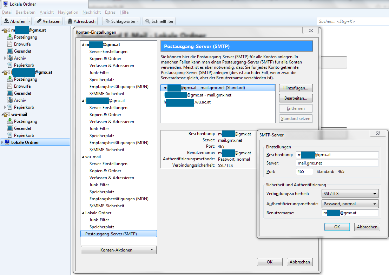Click inside the Port input field
The height and width of the screenshot is (275, 389).
tap(304, 172)
